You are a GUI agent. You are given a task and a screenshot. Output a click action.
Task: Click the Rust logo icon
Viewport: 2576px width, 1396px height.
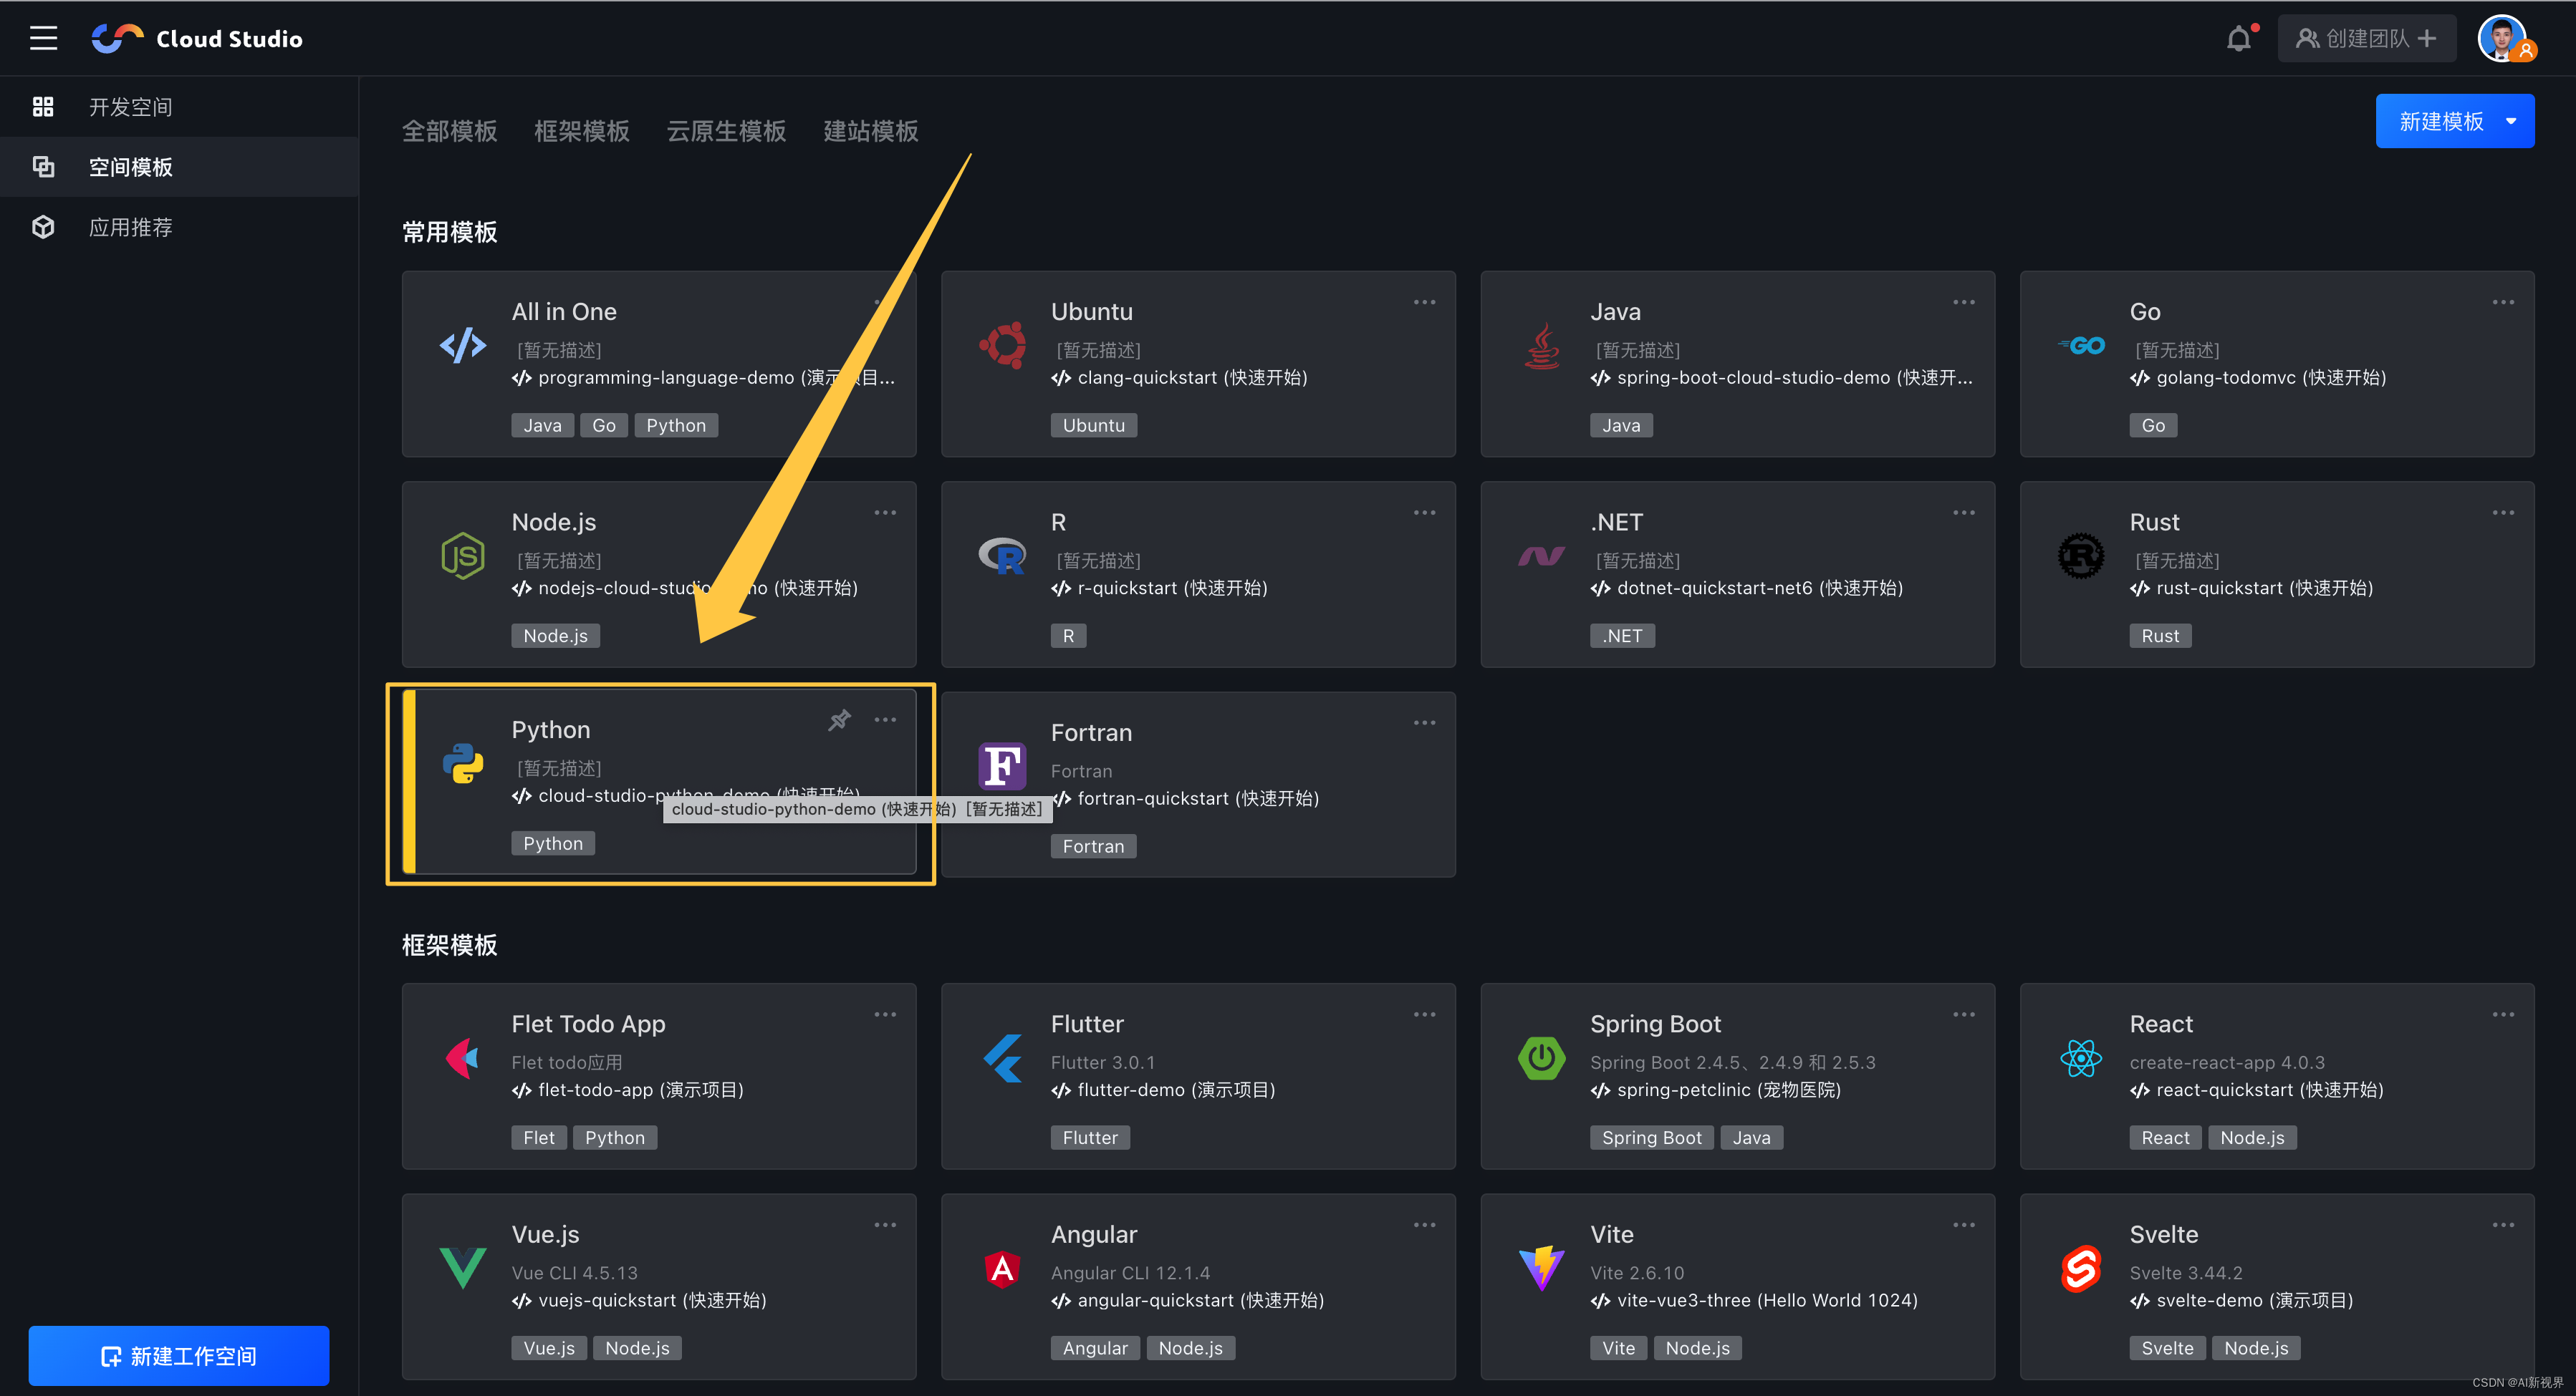coord(2080,556)
